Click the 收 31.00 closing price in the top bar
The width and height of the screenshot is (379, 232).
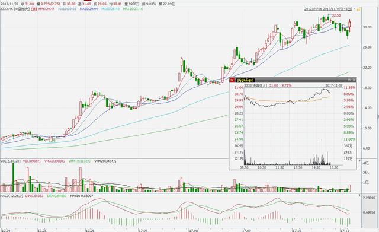tap(28, 4)
